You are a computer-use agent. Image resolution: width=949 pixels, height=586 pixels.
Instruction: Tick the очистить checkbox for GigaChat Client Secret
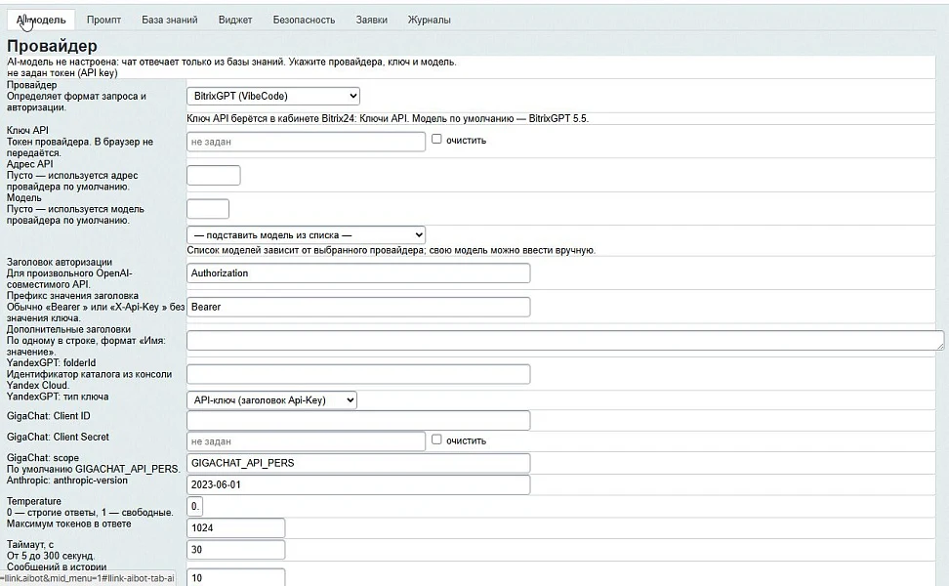pos(436,439)
